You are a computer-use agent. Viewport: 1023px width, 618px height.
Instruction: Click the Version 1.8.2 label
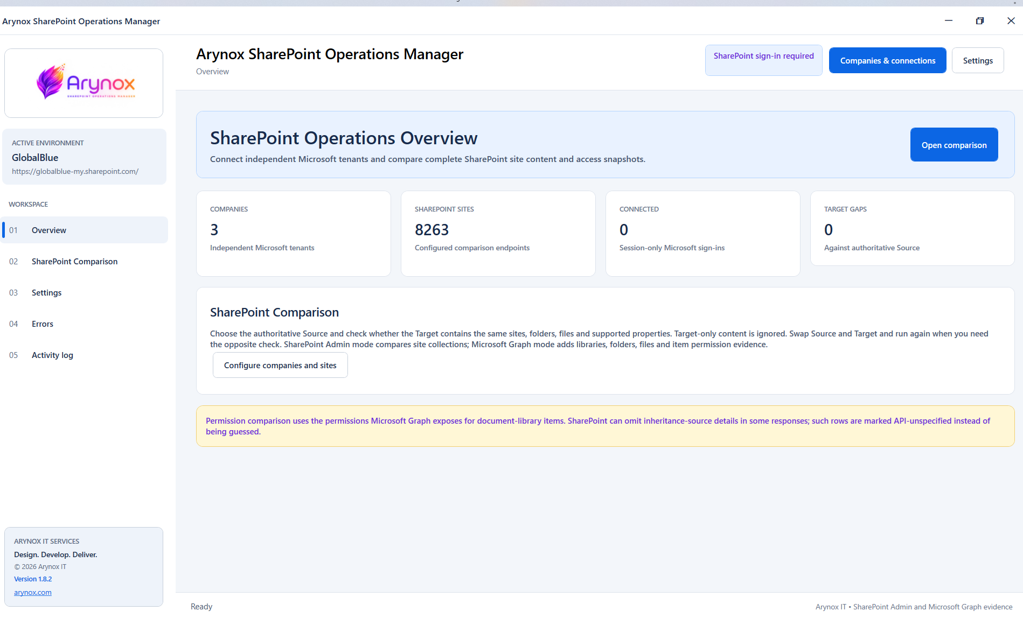click(x=33, y=579)
